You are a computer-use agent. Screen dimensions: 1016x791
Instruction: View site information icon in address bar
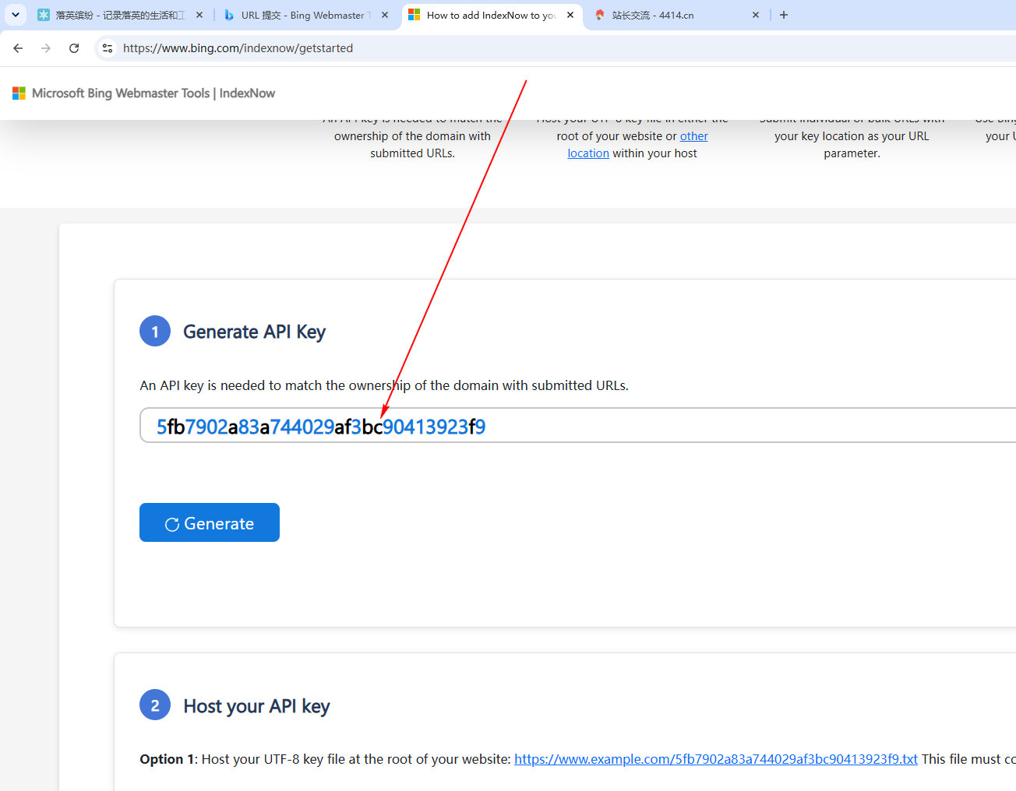108,48
